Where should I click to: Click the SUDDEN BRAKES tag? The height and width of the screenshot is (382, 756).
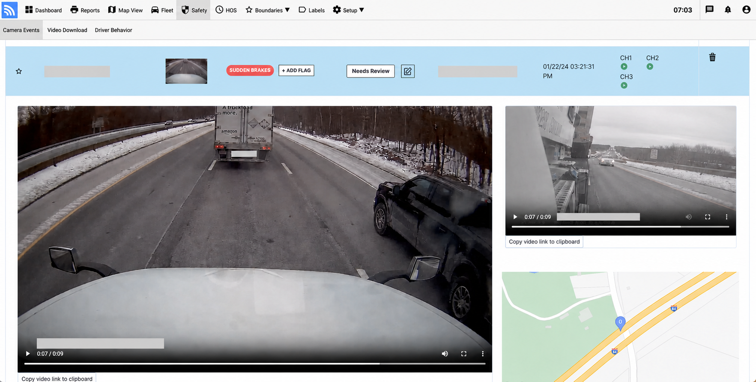pyautogui.click(x=250, y=70)
